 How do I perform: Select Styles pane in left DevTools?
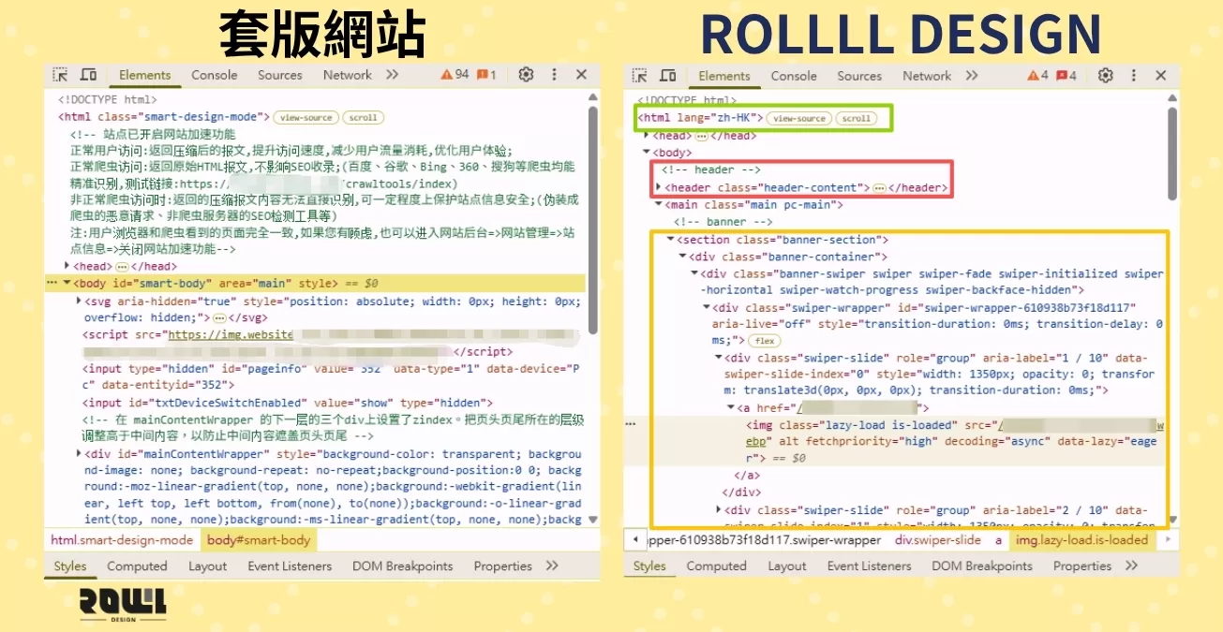click(x=70, y=566)
